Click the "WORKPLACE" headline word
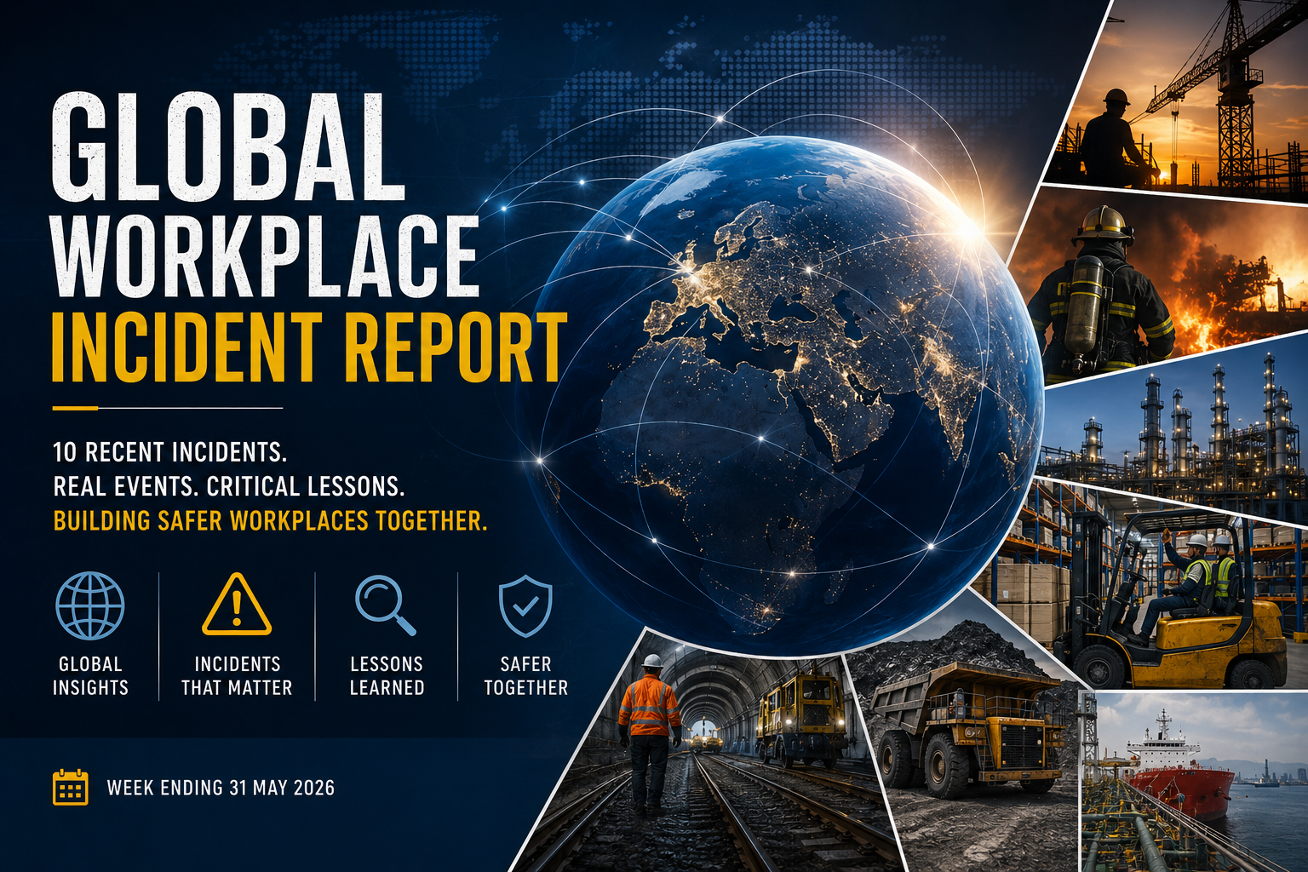1308x872 pixels. click(265, 256)
